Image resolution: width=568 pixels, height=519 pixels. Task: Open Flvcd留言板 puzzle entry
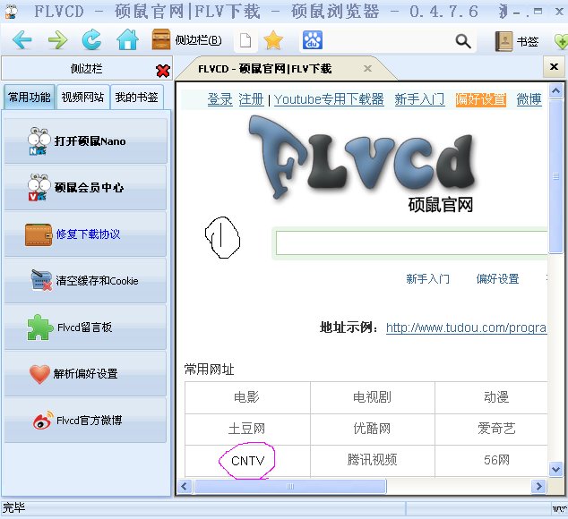[85, 328]
